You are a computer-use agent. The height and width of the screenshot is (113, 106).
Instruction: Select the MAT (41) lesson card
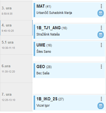(69, 10)
